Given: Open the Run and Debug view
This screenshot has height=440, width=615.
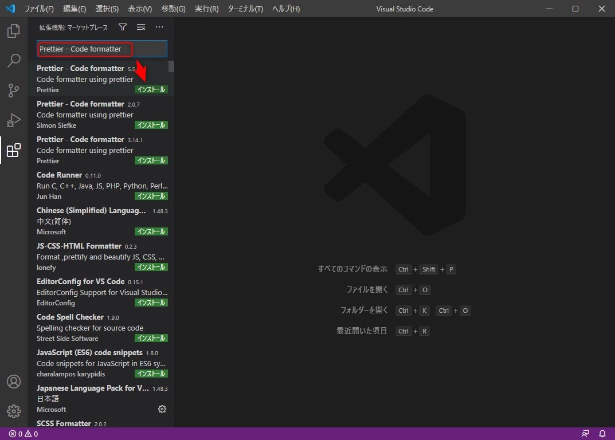Looking at the screenshot, I should pyautogui.click(x=14, y=120).
